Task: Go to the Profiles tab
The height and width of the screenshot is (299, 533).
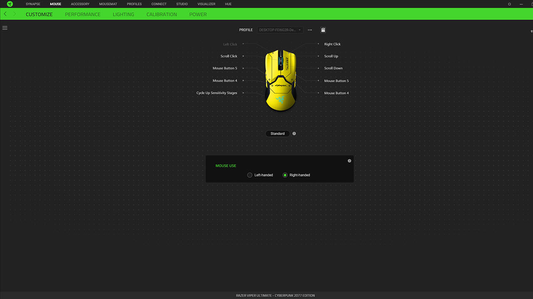Action: [x=134, y=4]
